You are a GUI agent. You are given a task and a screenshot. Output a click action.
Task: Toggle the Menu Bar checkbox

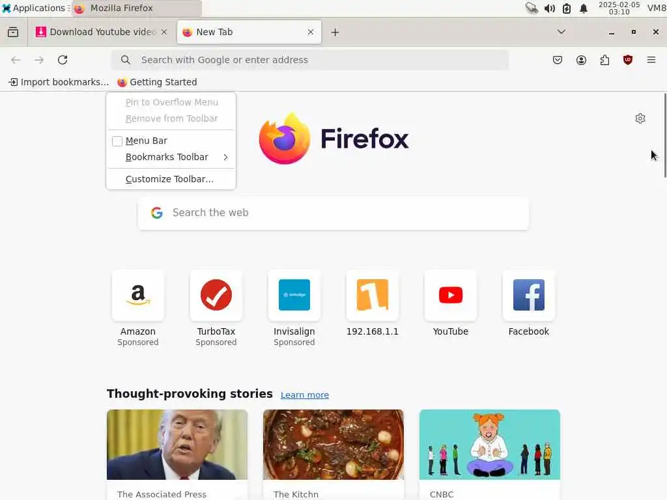(117, 141)
